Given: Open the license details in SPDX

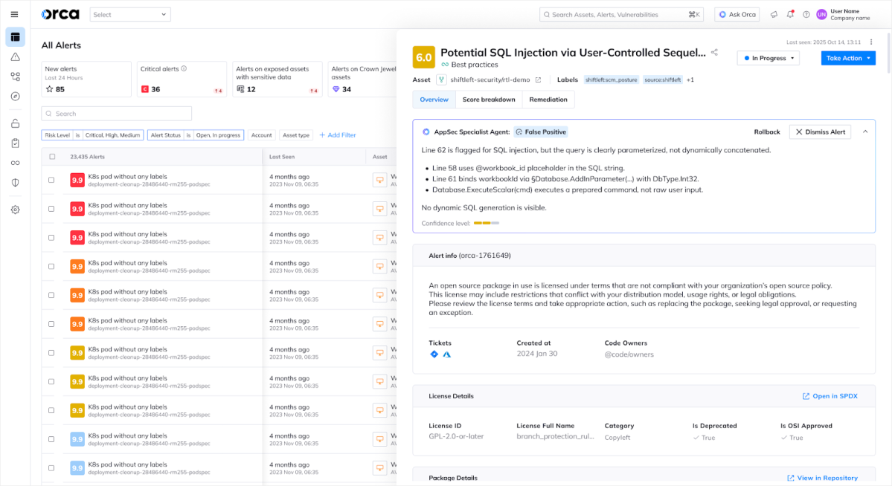Looking at the screenshot, I should (830, 396).
